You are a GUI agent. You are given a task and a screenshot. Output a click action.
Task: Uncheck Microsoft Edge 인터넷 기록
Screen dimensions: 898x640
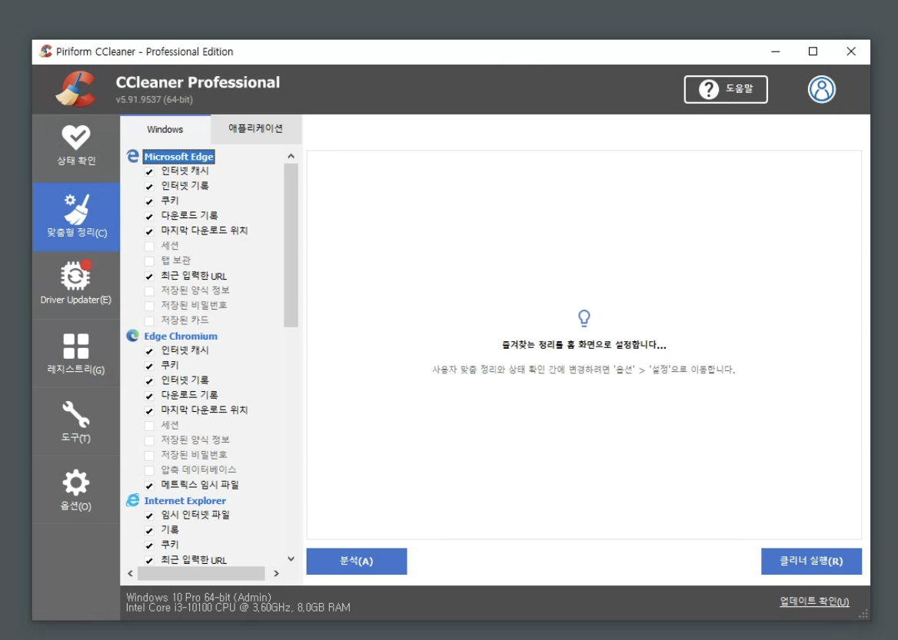coord(149,187)
